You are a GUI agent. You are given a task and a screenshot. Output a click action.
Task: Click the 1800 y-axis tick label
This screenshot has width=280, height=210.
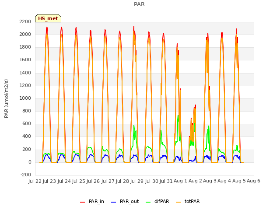coord(25,47)
